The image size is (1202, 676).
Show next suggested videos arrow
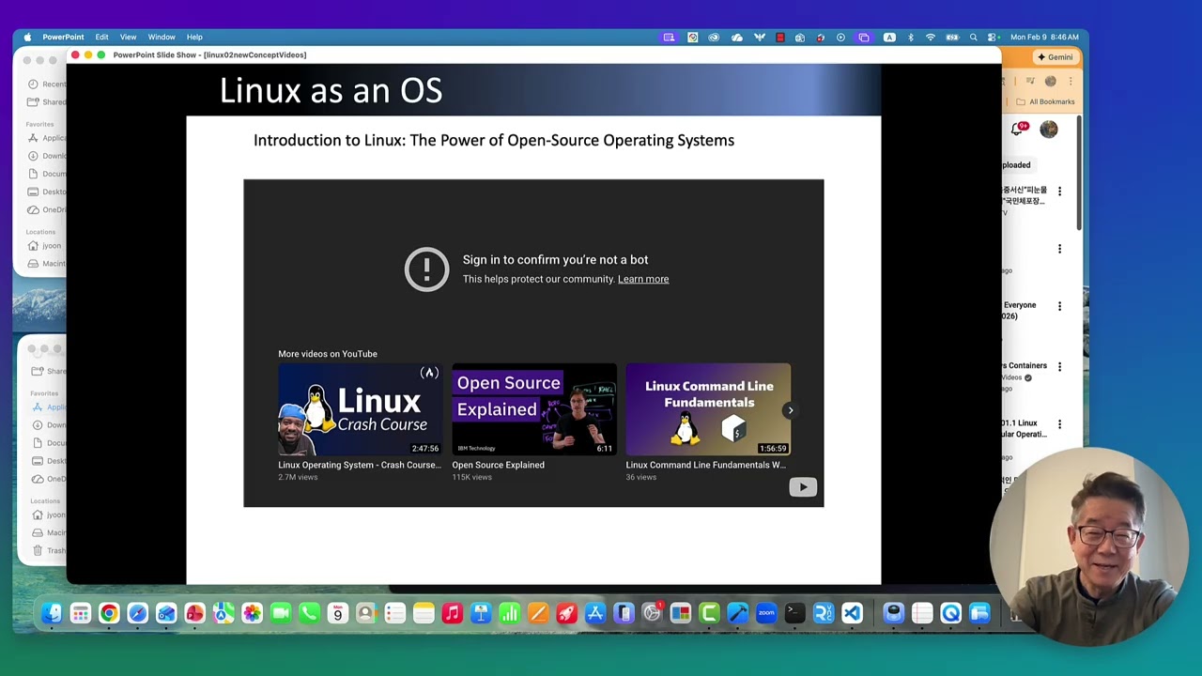[791, 410]
